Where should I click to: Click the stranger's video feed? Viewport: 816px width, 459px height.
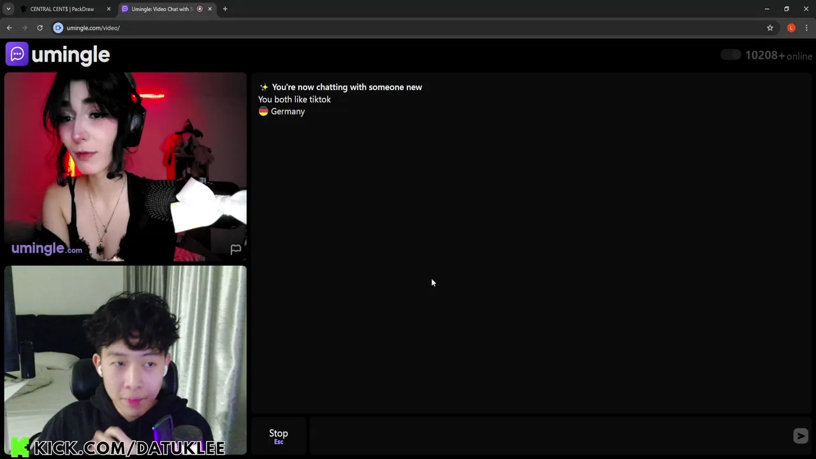[126, 167]
